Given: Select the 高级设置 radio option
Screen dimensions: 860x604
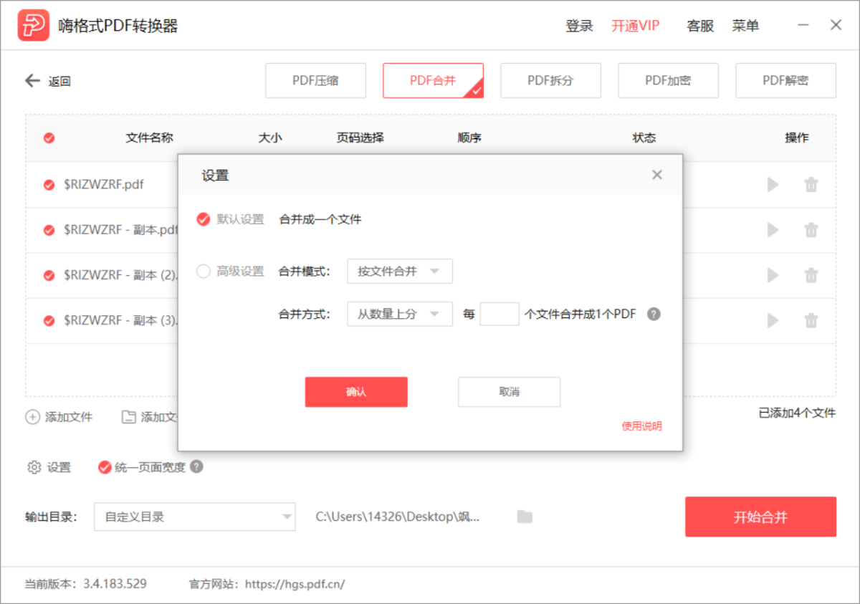Looking at the screenshot, I should pyautogui.click(x=204, y=272).
